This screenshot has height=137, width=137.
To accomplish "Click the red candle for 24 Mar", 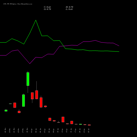I will coord(15,105).
